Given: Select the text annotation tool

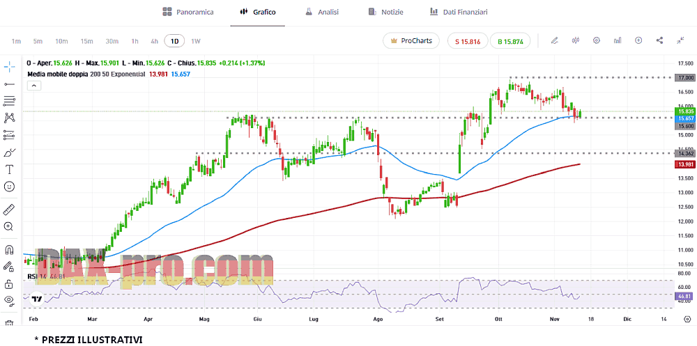Looking at the screenshot, I should 9,169.
